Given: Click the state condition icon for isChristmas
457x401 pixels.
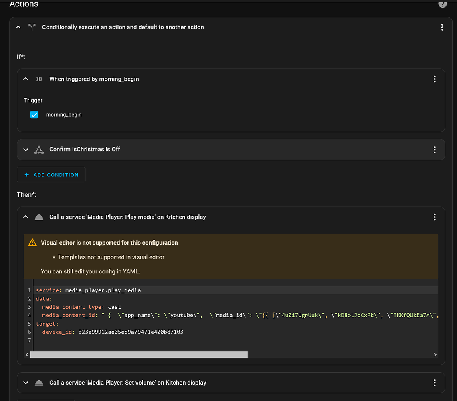Looking at the screenshot, I should [x=39, y=150].
